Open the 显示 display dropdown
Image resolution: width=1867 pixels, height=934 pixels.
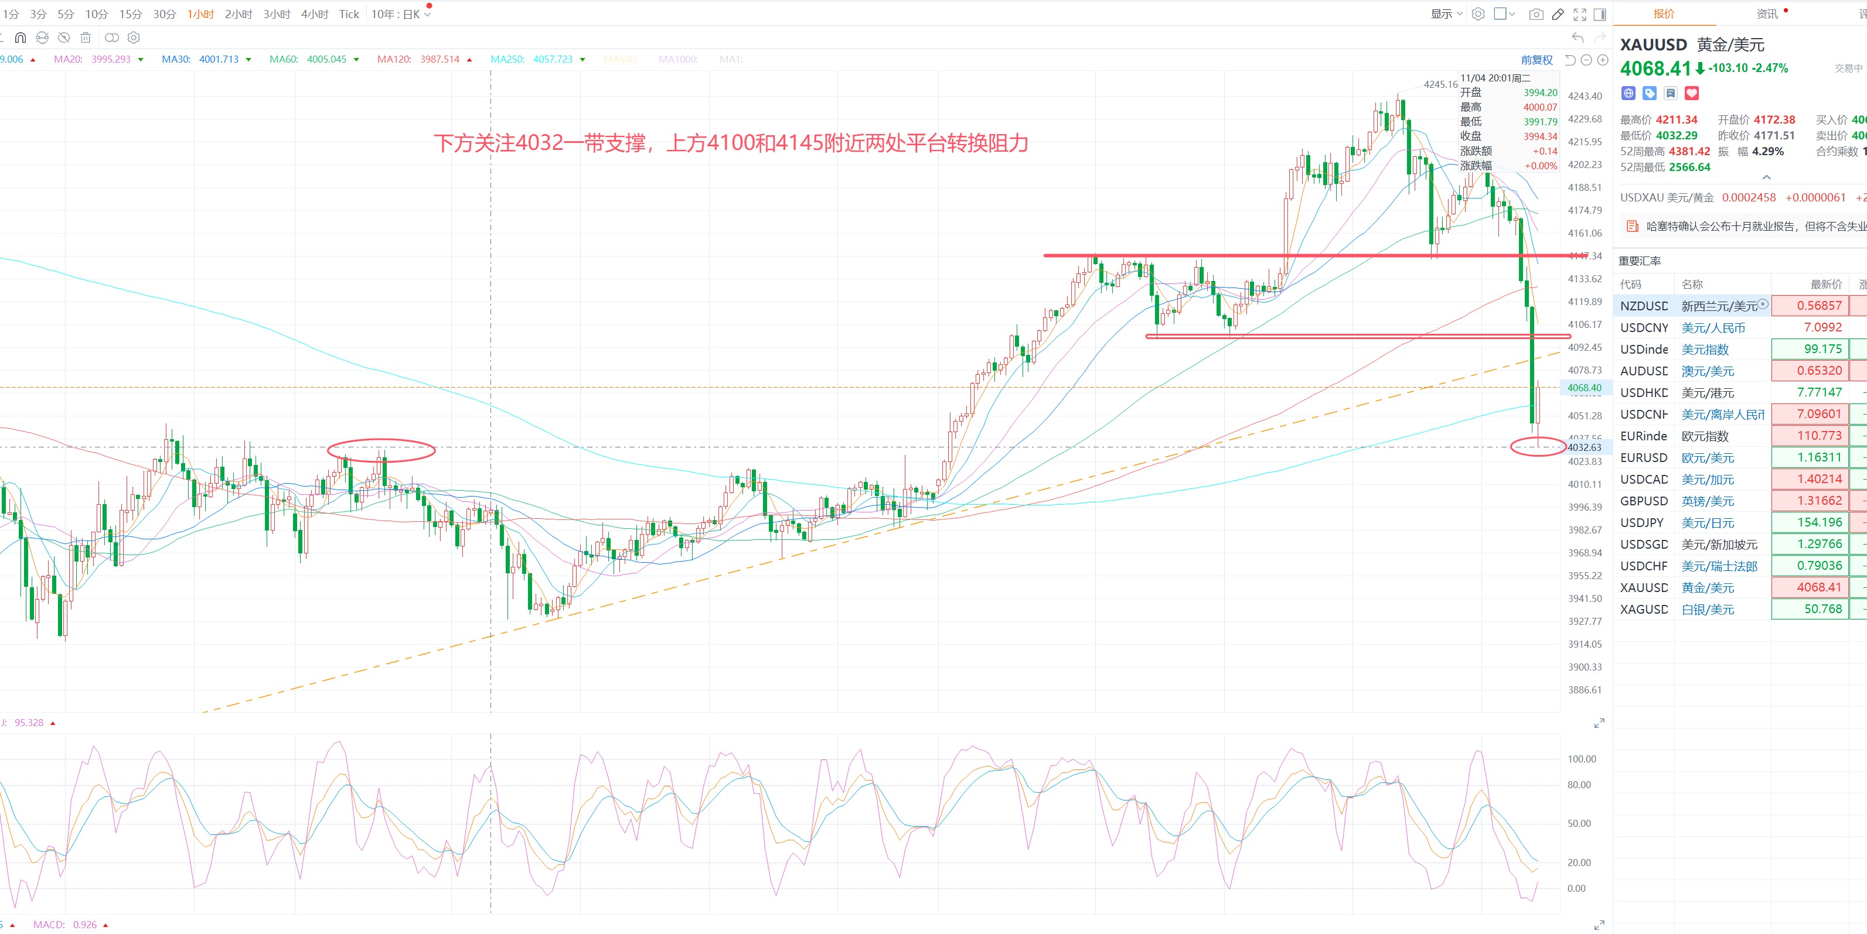[x=1447, y=15]
